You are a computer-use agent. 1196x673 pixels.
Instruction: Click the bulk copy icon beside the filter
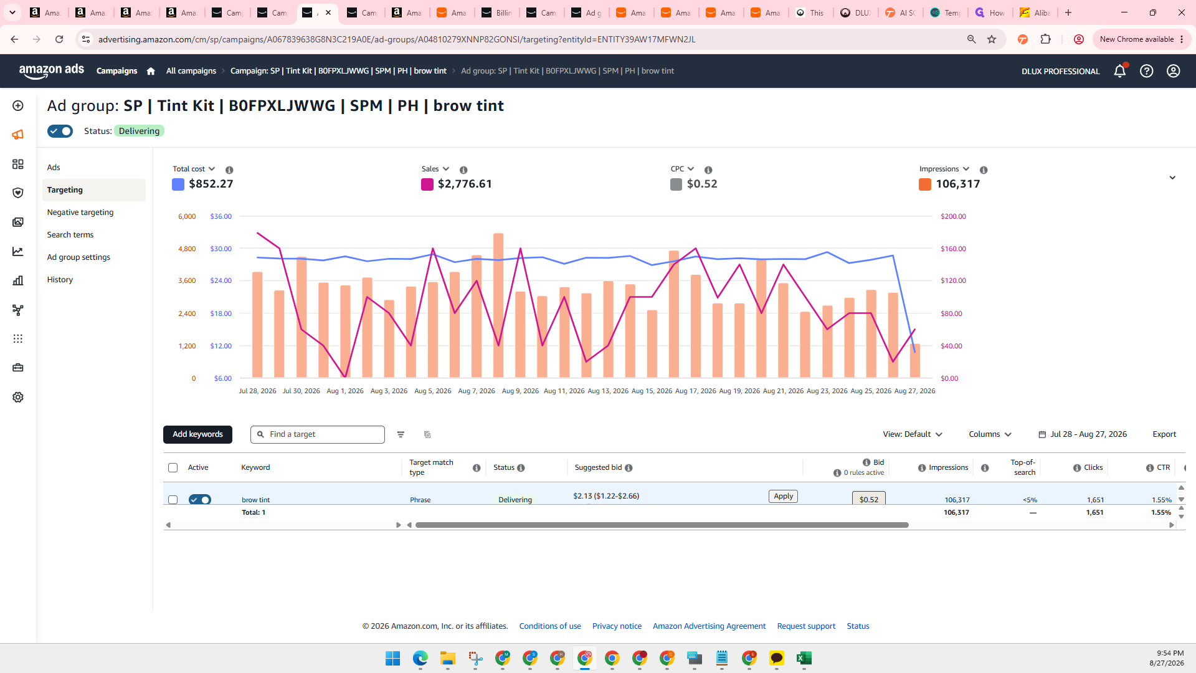click(427, 434)
